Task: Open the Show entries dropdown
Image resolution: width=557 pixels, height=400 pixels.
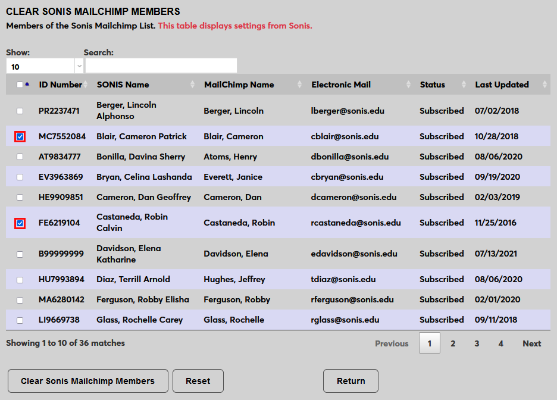Action: [x=45, y=66]
